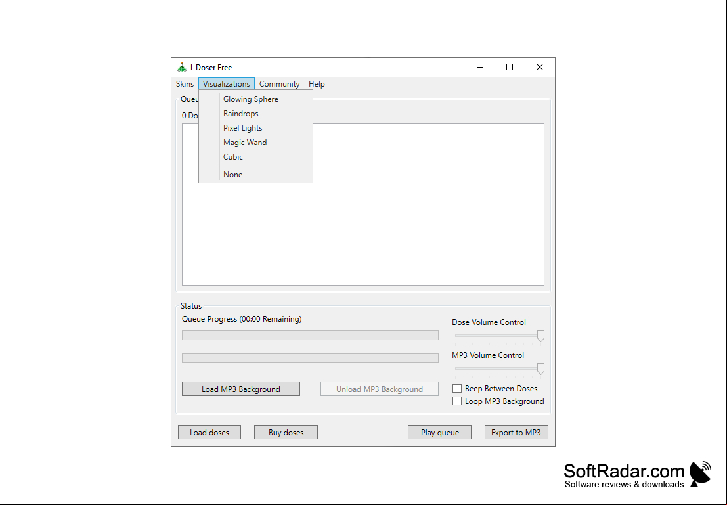Click the Unload MP3 Background button

(x=380, y=389)
